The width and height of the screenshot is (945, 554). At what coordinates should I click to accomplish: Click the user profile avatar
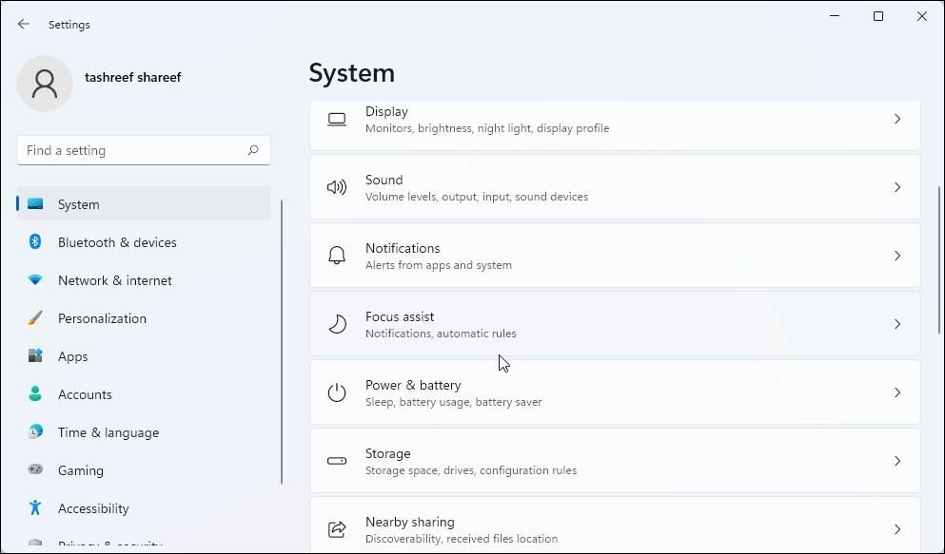[45, 84]
